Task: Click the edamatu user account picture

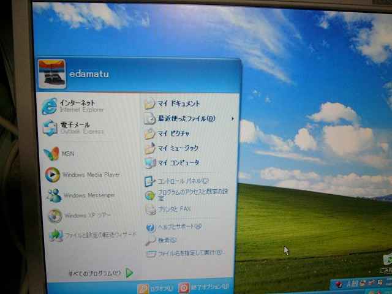Action: [52, 73]
